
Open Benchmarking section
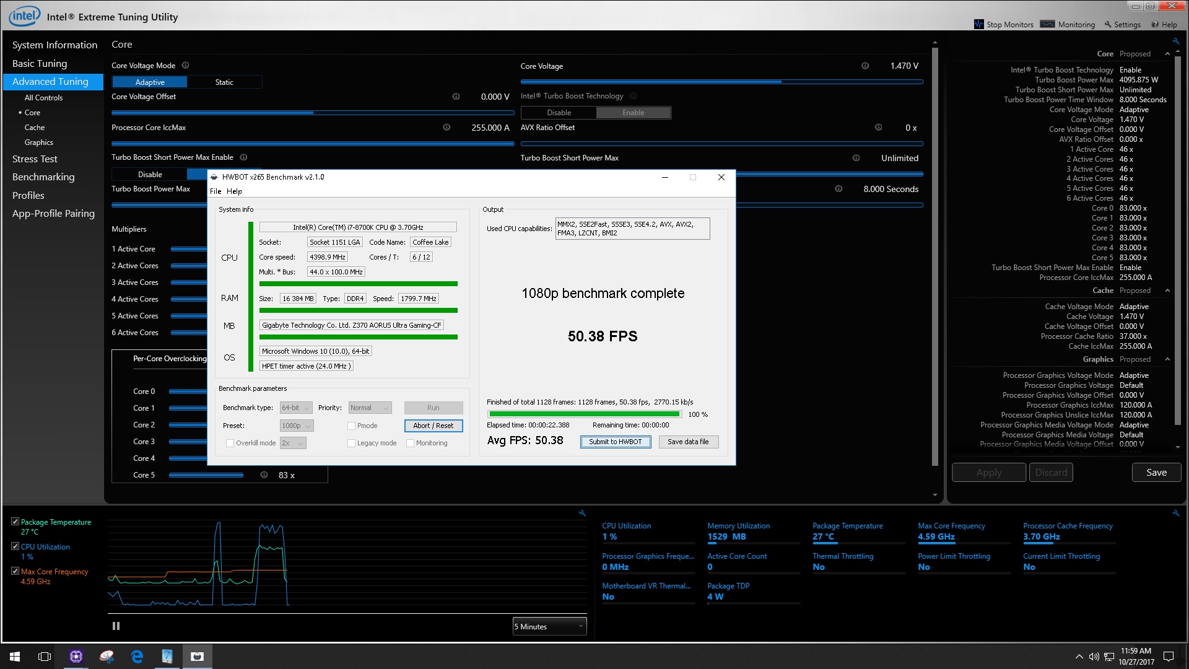(43, 177)
